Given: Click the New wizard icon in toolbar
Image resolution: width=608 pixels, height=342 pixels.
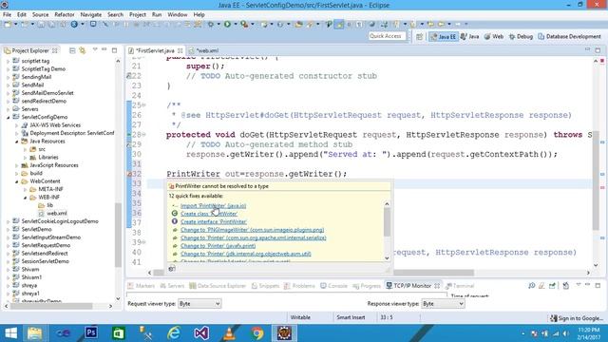Looking at the screenshot, I should [x=8, y=24].
